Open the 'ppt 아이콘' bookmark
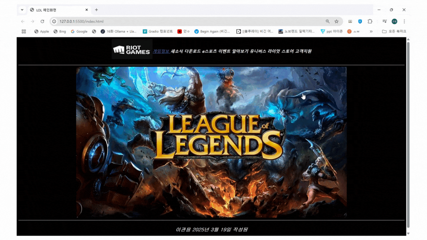The height and width of the screenshot is (240, 427). pyautogui.click(x=331, y=31)
